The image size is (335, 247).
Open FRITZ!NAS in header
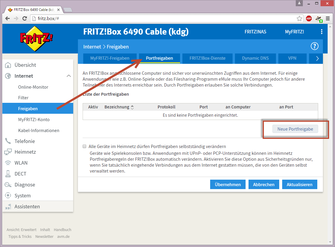[x=255, y=32]
